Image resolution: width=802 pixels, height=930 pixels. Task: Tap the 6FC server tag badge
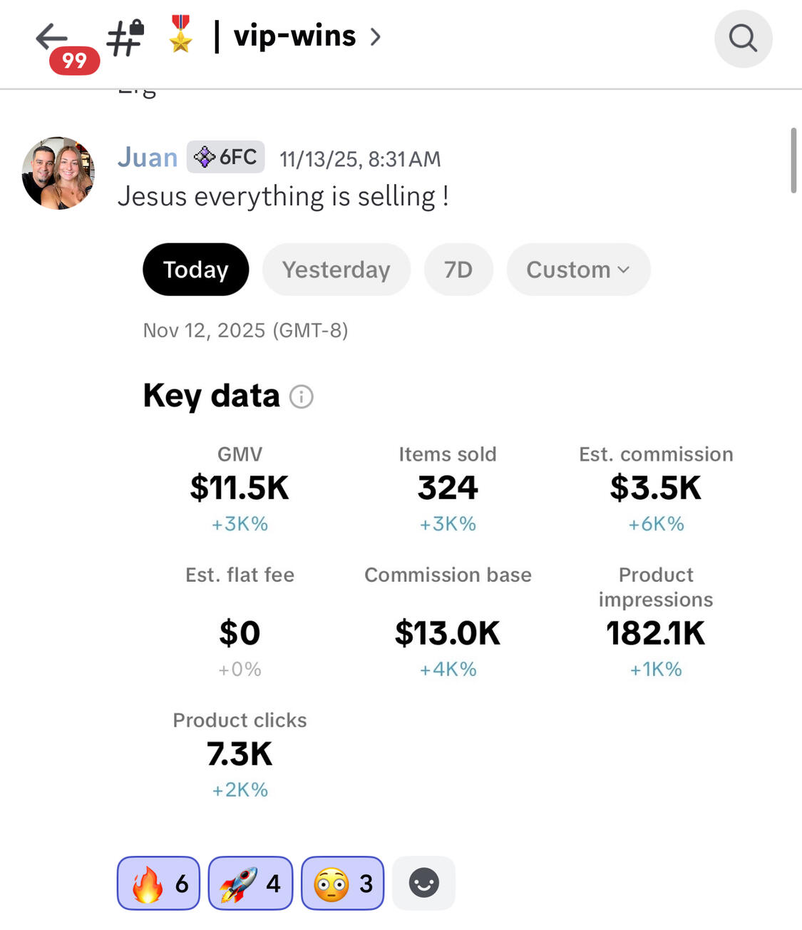[x=226, y=157]
